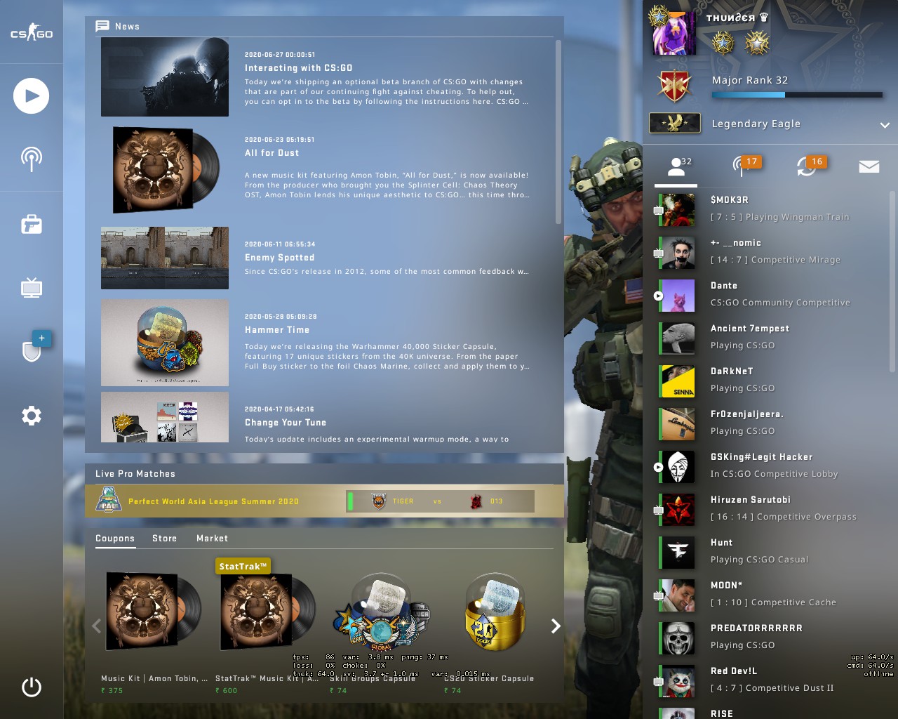Viewport: 898px width, 719px height.
Task: Open the invites envelope tab
Action: (x=869, y=166)
